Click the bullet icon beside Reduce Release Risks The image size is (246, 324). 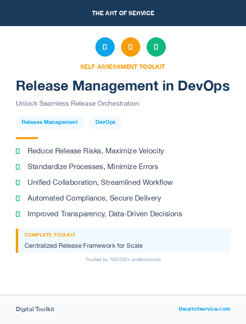[x=18, y=151]
